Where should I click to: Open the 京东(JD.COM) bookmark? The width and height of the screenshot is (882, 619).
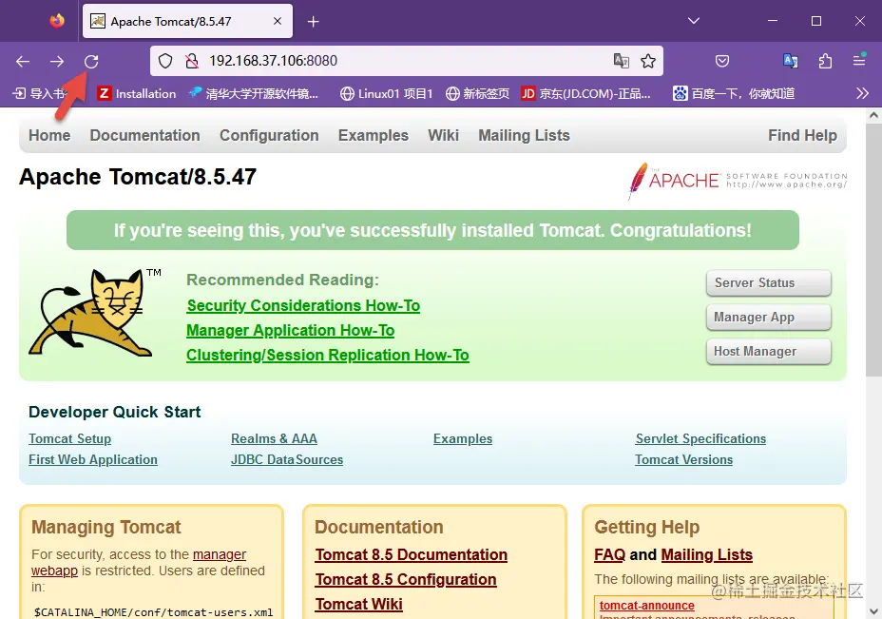(585, 93)
